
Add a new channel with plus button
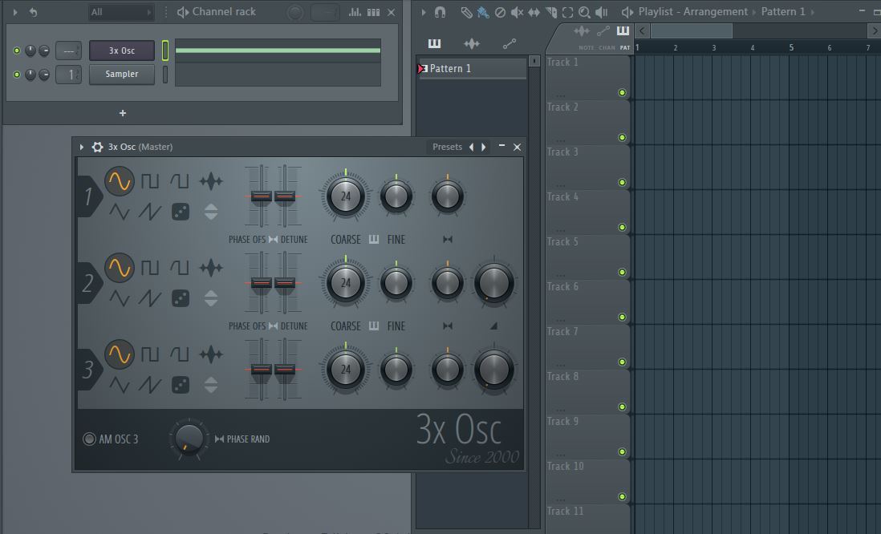(x=123, y=113)
